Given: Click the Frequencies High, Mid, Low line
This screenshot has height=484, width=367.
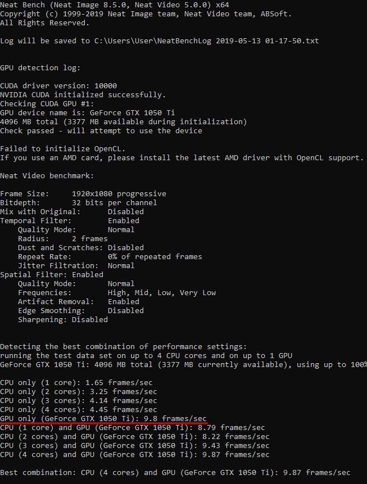Looking at the screenshot, I should 117,293.
